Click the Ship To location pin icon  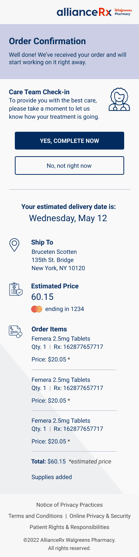tap(14, 245)
